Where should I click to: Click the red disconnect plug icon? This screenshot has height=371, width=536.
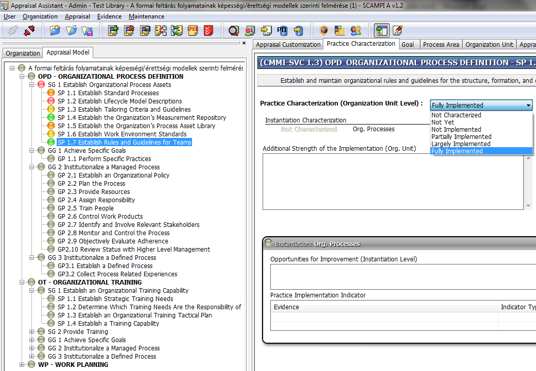pos(29,30)
